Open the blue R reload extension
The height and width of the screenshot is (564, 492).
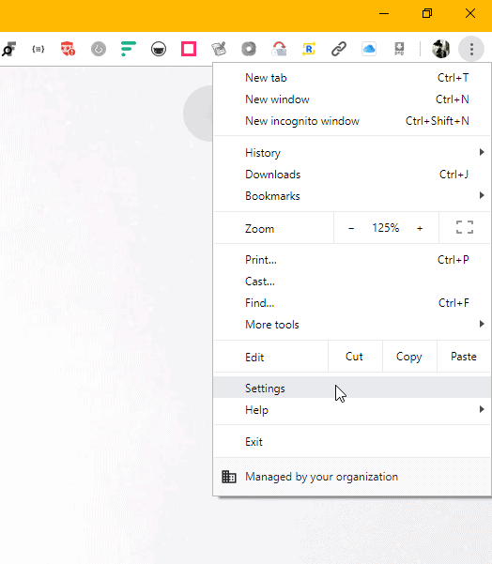pyautogui.click(x=309, y=49)
